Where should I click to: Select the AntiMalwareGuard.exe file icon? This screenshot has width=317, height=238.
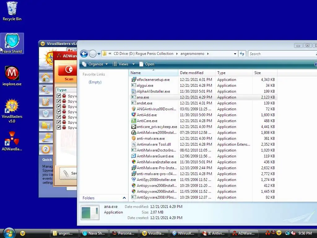pos(134,156)
